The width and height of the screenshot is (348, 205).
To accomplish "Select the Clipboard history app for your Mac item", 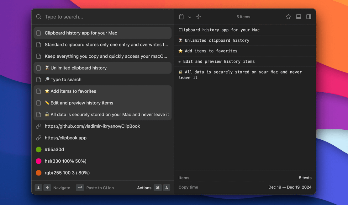I will pos(103,33).
